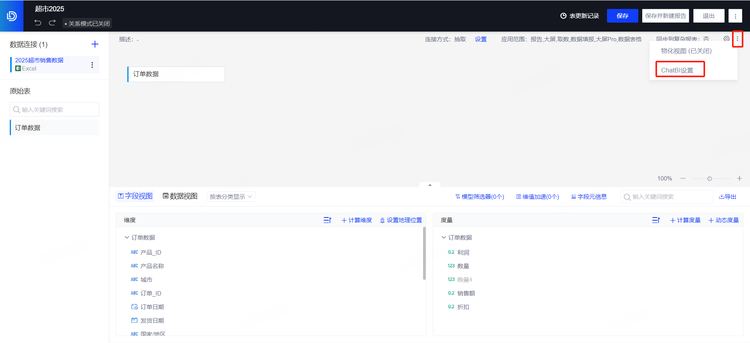Toggle 物化视图 (已关闭) option

pos(686,51)
